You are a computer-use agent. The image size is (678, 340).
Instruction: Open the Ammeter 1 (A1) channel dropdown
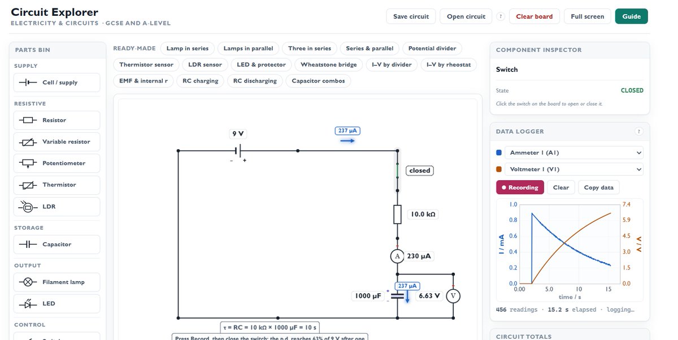click(575, 153)
